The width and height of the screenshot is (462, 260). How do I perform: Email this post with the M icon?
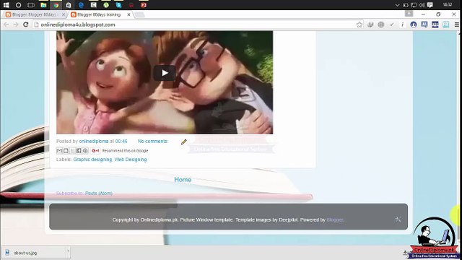pos(59,151)
